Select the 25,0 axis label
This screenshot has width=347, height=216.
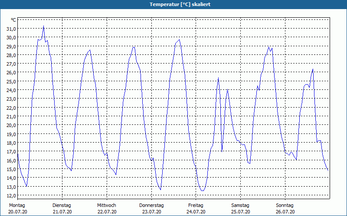coord(12,81)
